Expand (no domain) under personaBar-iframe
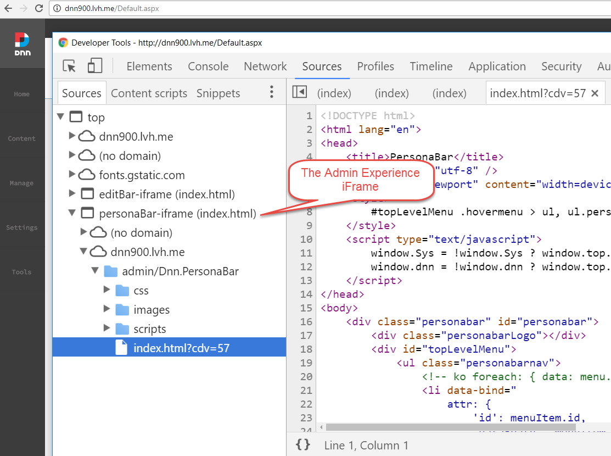The image size is (611, 456). click(83, 231)
